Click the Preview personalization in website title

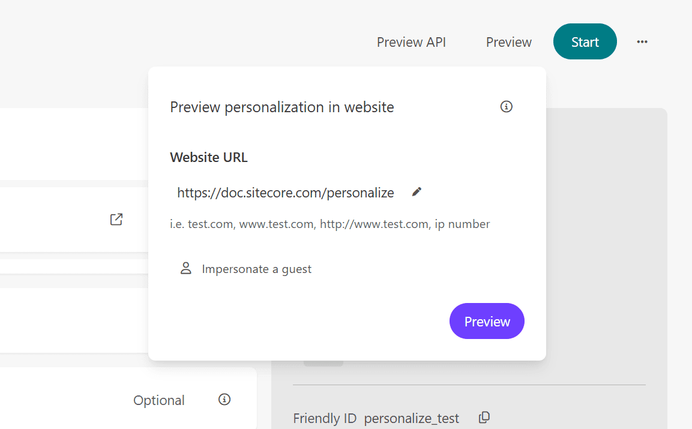click(x=282, y=107)
